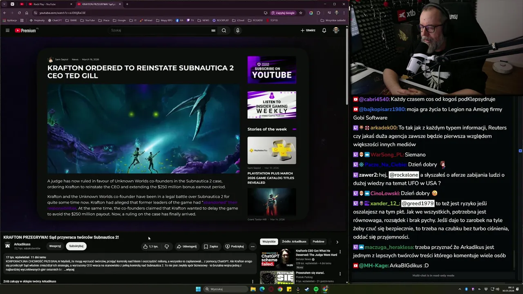This screenshot has width=523, height=294.
Task: Open Sticky Notes from taskbar
Action: point(289,289)
